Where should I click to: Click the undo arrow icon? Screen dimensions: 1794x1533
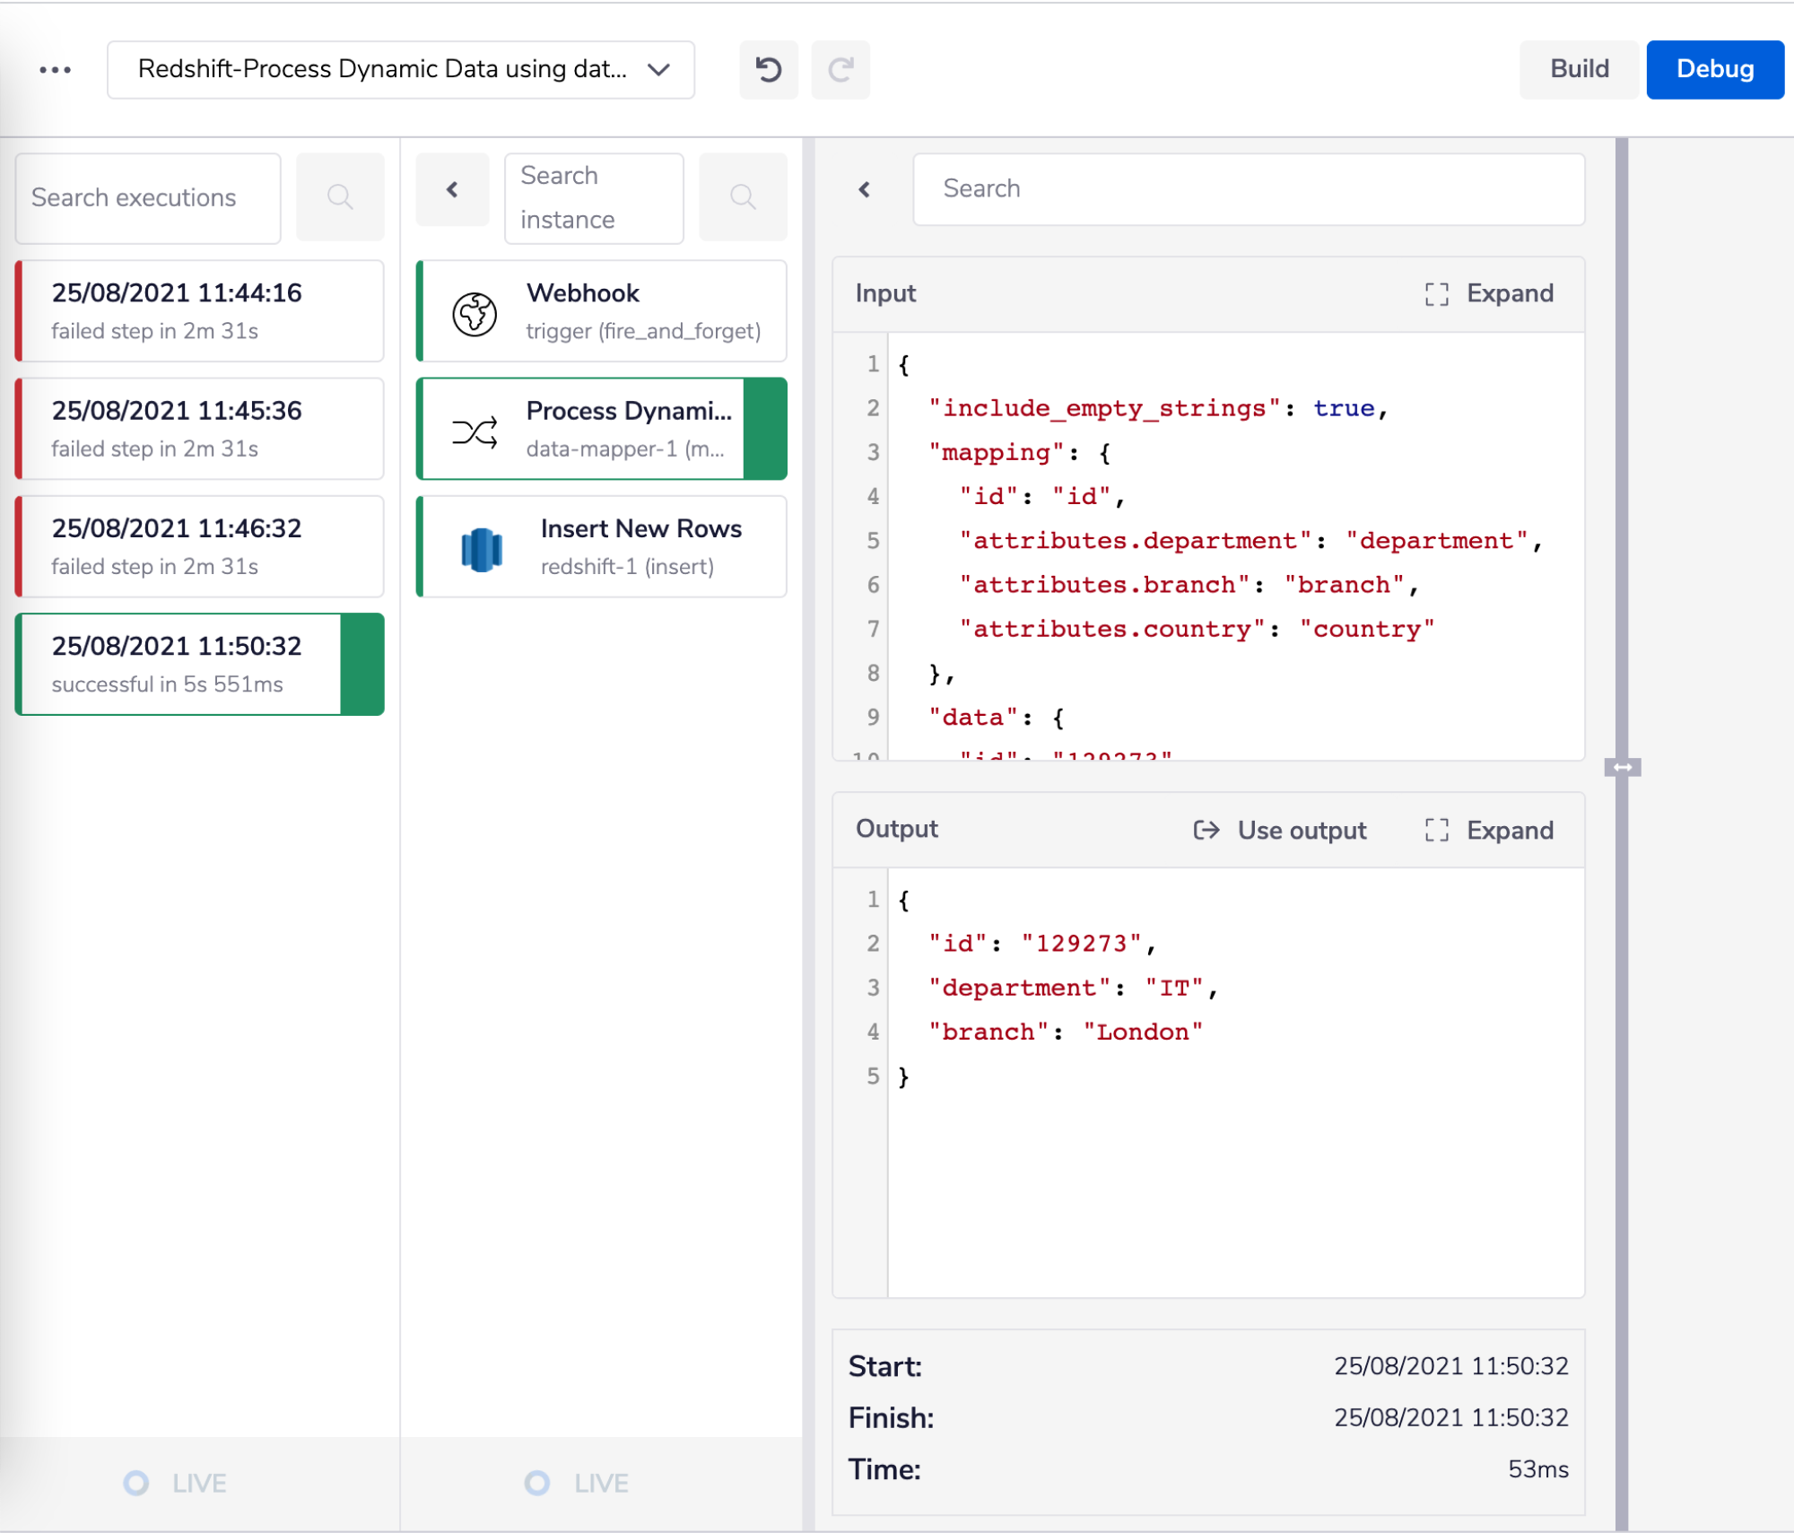pos(768,69)
